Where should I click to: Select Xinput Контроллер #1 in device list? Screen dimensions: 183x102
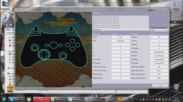coord(120,17)
